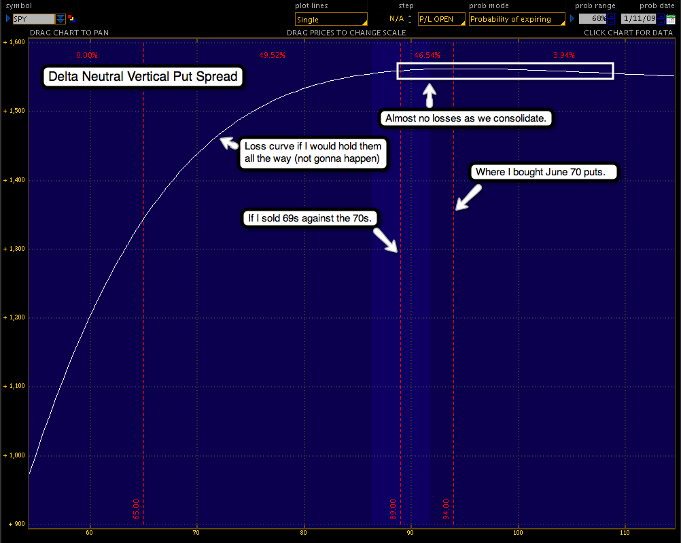Click the prob date 1/11/09 field
The image size is (681, 543).
[638, 19]
